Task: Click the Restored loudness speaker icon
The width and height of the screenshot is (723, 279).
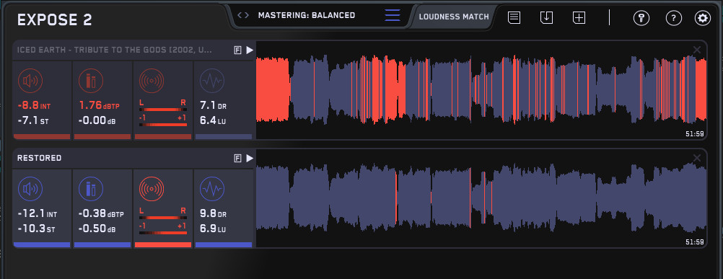Action: point(30,189)
